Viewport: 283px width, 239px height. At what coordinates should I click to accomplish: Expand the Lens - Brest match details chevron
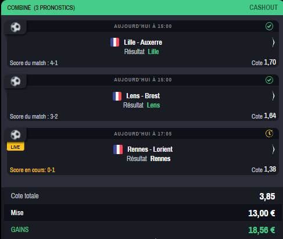click(273, 96)
